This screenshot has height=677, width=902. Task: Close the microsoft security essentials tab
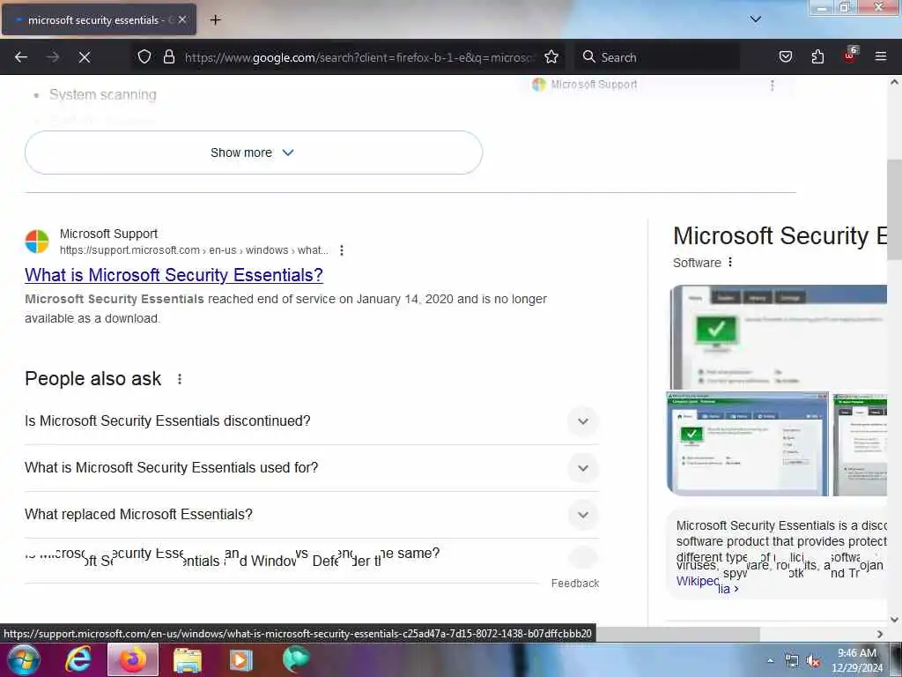(x=182, y=19)
